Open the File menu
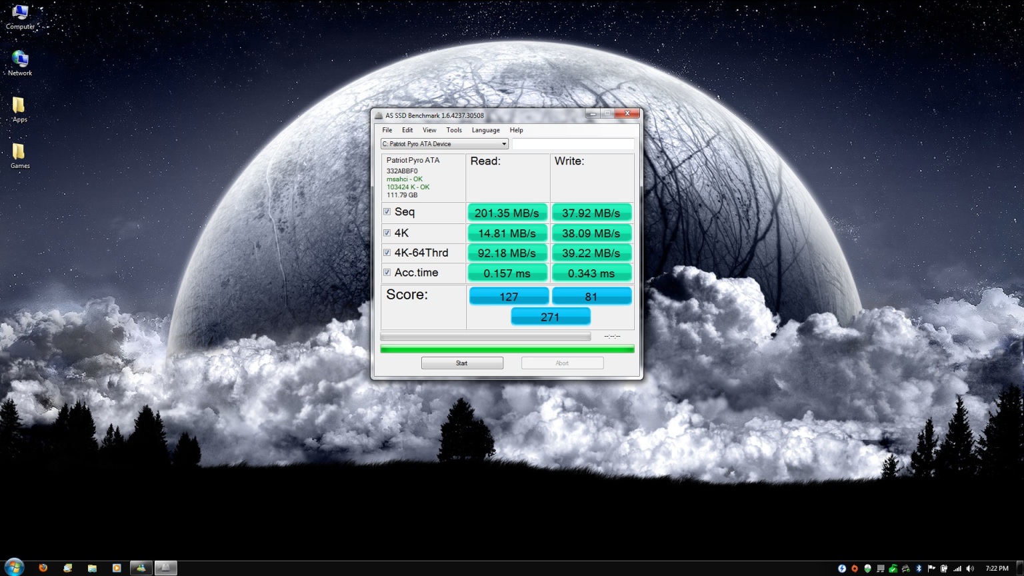This screenshot has width=1024, height=576. pos(387,130)
